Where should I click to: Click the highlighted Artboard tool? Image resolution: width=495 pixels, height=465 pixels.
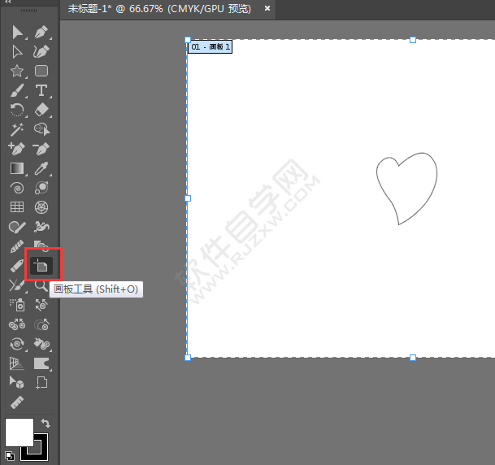[41, 266]
